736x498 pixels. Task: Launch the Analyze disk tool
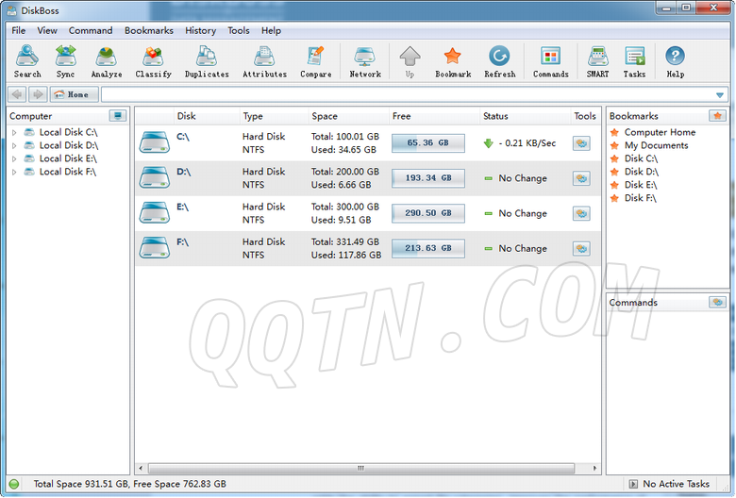coord(107,61)
